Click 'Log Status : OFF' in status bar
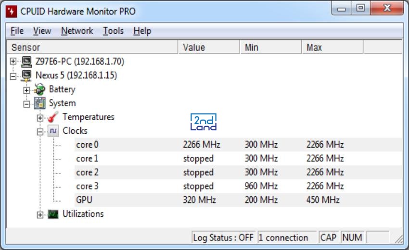 pos(223,237)
